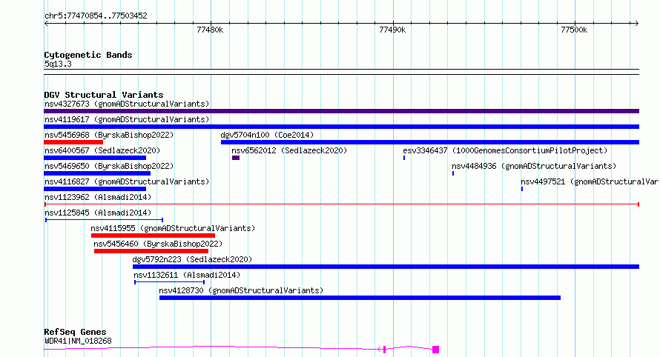Click the thin red nsv1123962 line
Viewport: 660px width, 357px height.
click(341, 204)
